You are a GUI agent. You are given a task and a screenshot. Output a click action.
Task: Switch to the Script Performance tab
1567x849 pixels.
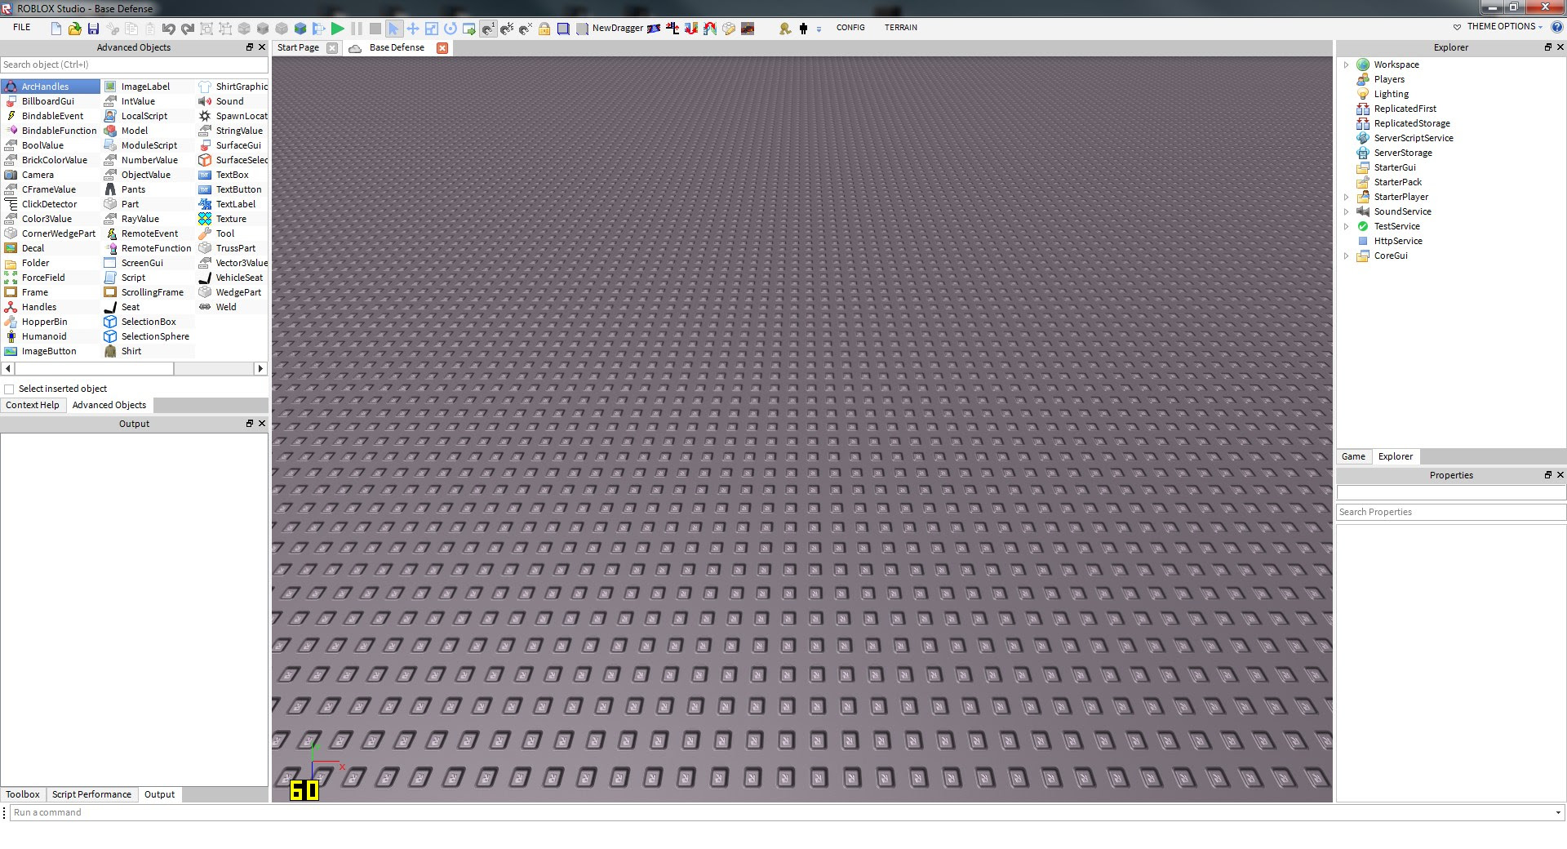pos(91,794)
